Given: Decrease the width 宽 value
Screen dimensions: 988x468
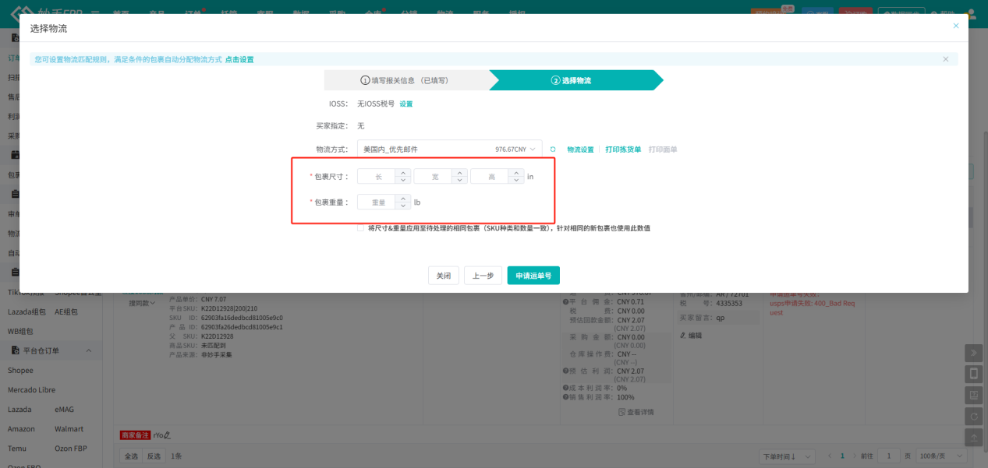Looking at the screenshot, I should 460,181.
